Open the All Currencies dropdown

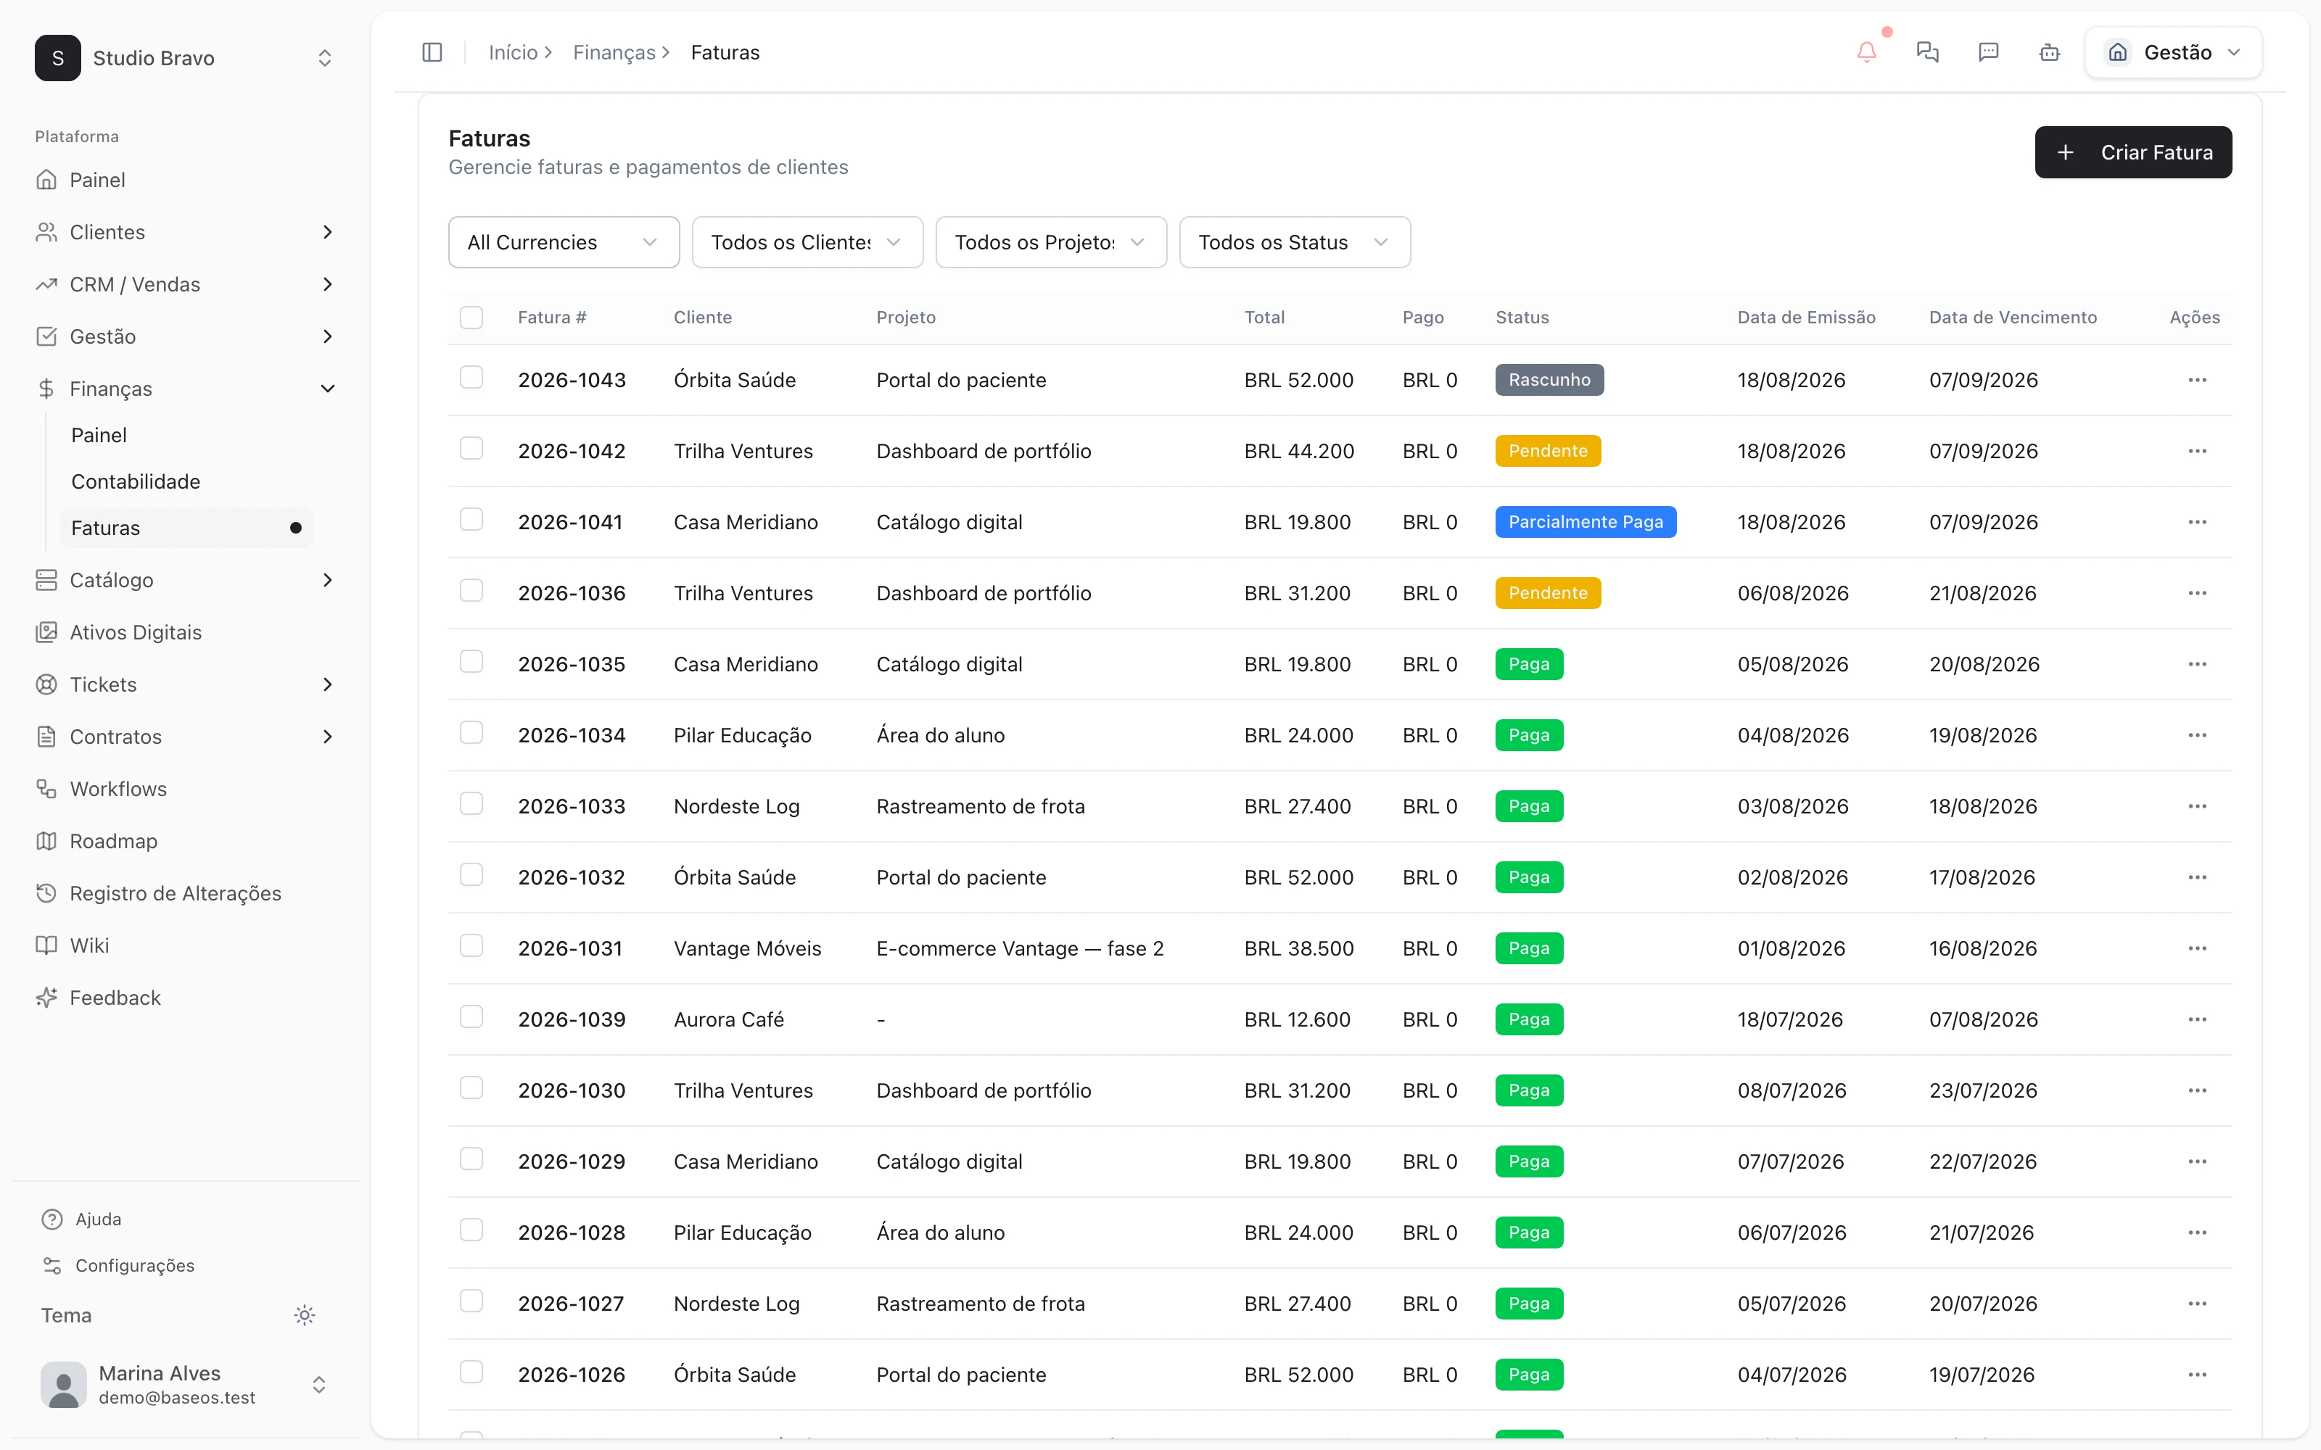point(563,241)
